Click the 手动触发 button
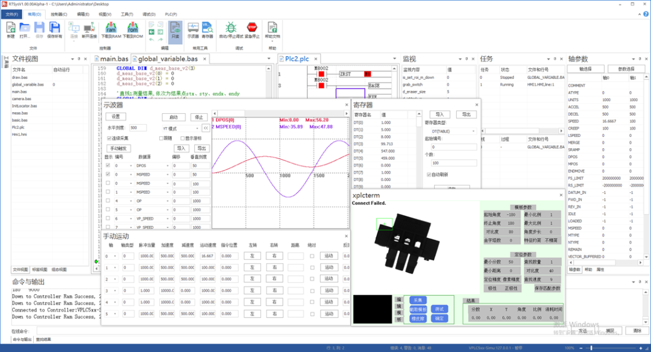 [x=118, y=148]
